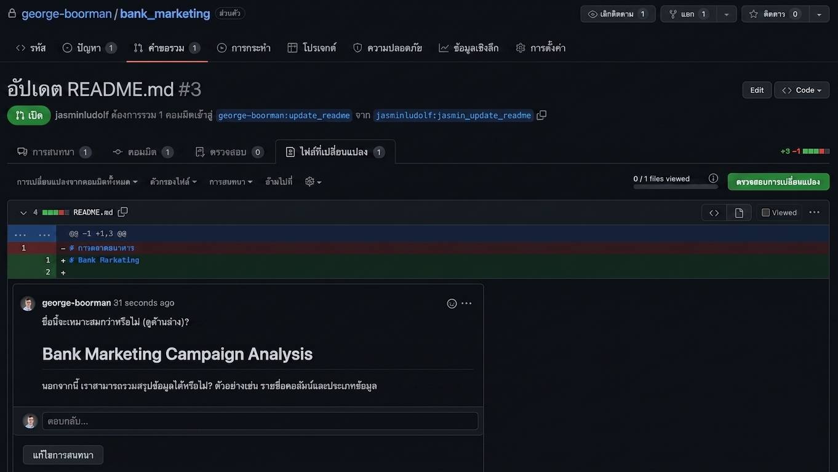Viewport: 838px width, 472px height.
Task: Open the การสนทนา conversations dropdown in toolbar
Action: [x=231, y=182]
